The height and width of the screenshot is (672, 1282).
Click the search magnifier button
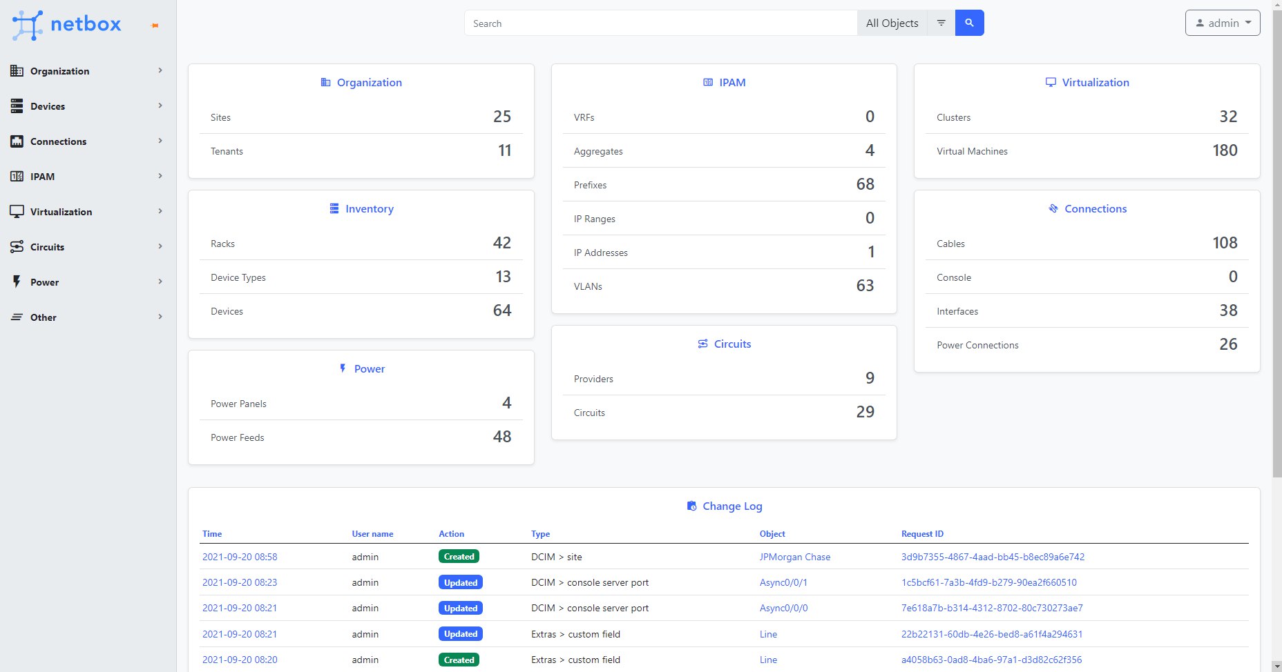pyautogui.click(x=969, y=23)
